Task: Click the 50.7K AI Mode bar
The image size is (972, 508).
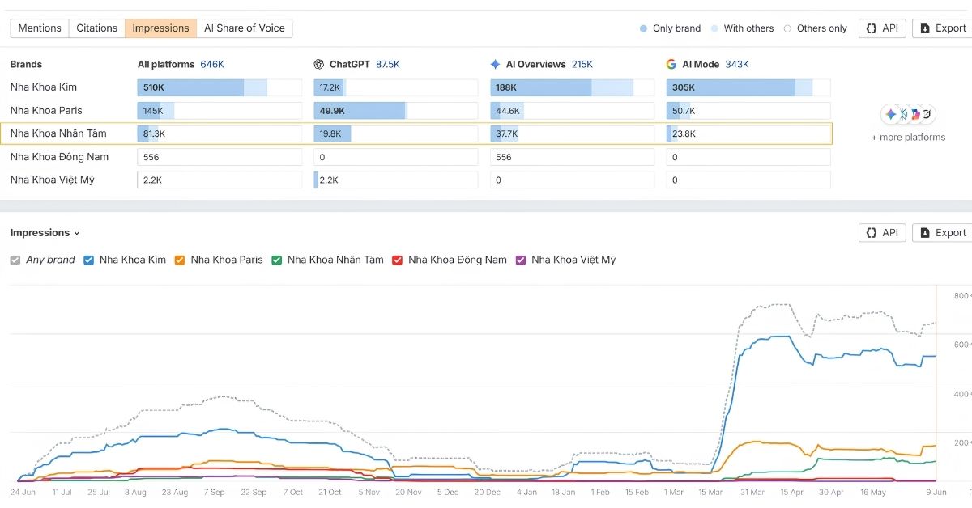Action: click(748, 111)
